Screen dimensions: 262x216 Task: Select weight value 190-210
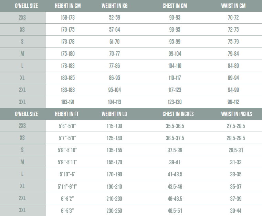coord(114,186)
